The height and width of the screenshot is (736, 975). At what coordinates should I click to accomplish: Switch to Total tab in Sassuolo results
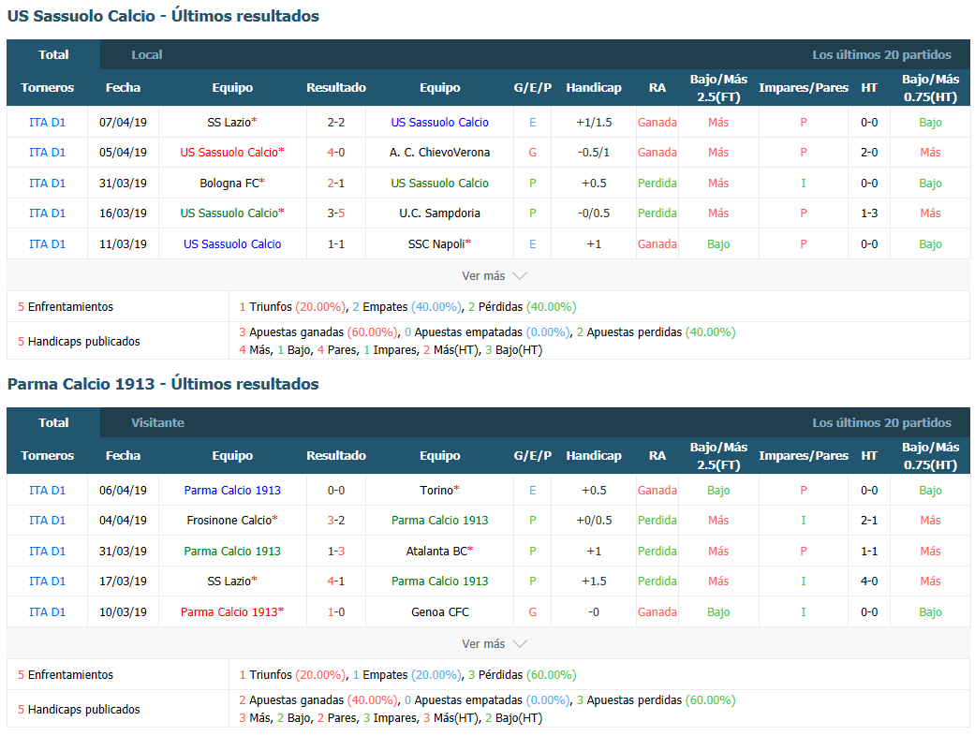point(53,54)
